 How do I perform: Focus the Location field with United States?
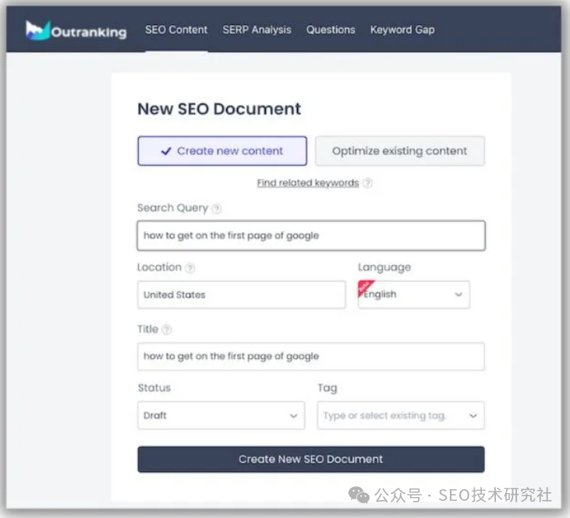241,294
